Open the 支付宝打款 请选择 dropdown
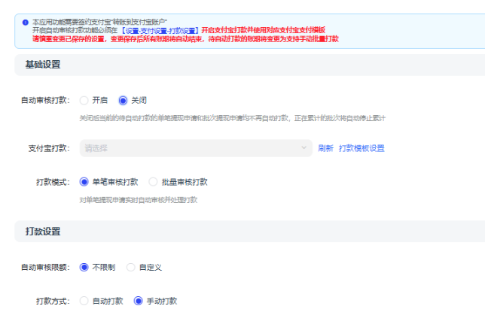This screenshot has height=312, width=485. coord(195,148)
